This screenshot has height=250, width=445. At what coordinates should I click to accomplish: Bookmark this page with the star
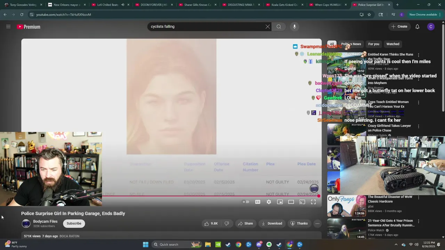tap(369, 15)
